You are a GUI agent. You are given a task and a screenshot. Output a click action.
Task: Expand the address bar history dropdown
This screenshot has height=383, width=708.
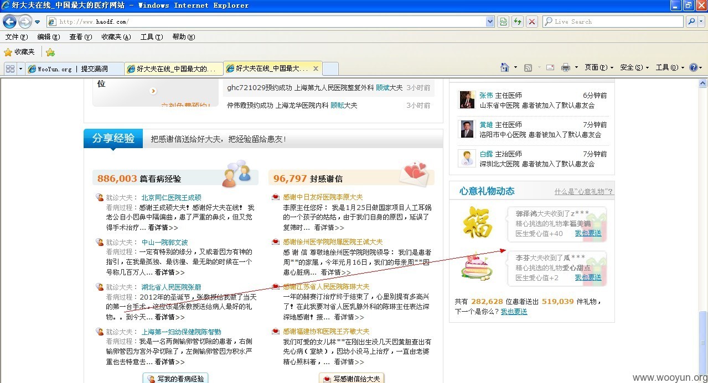490,22
